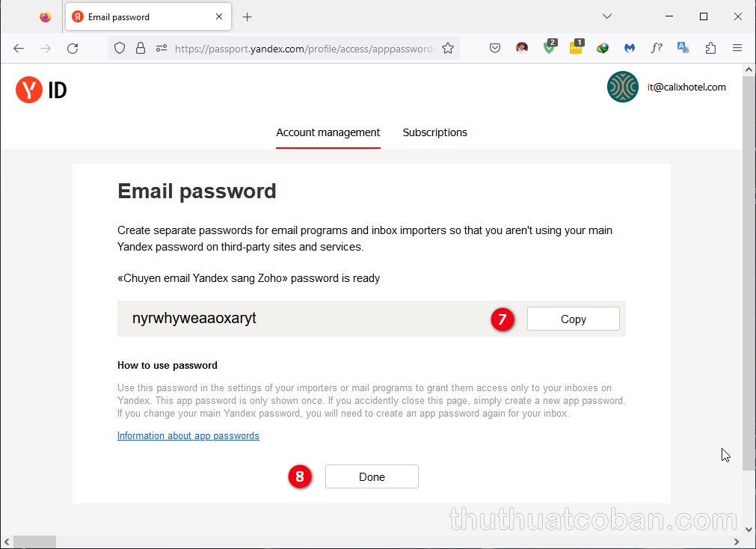
Task: Reload the current page
Action: tap(73, 48)
